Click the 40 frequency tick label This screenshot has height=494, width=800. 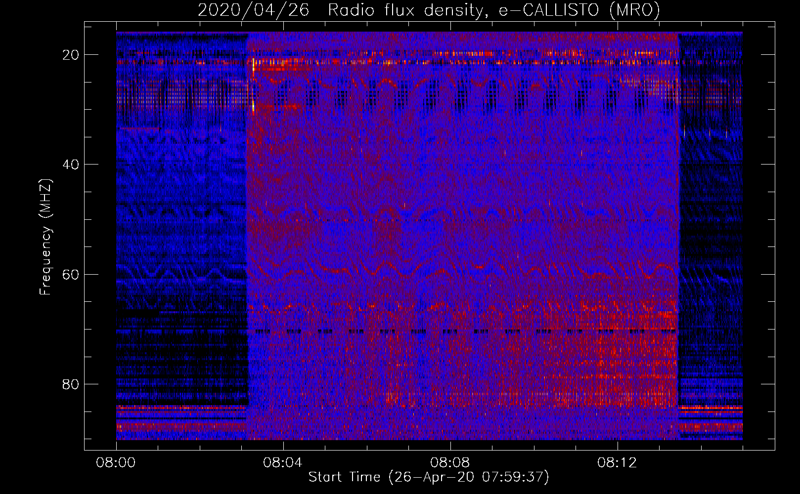(x=71, y=165)
